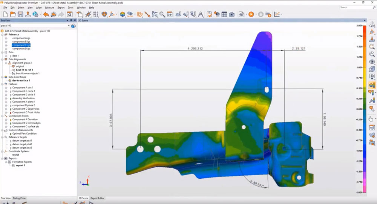
Task: Expand the Component C Edge Holes node
Action: pos(6,109)
